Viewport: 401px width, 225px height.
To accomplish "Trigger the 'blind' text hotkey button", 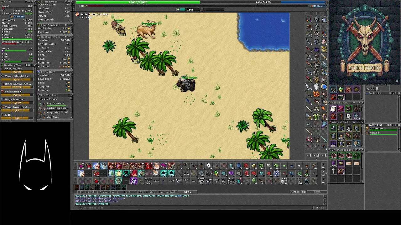I will [171, 181].
